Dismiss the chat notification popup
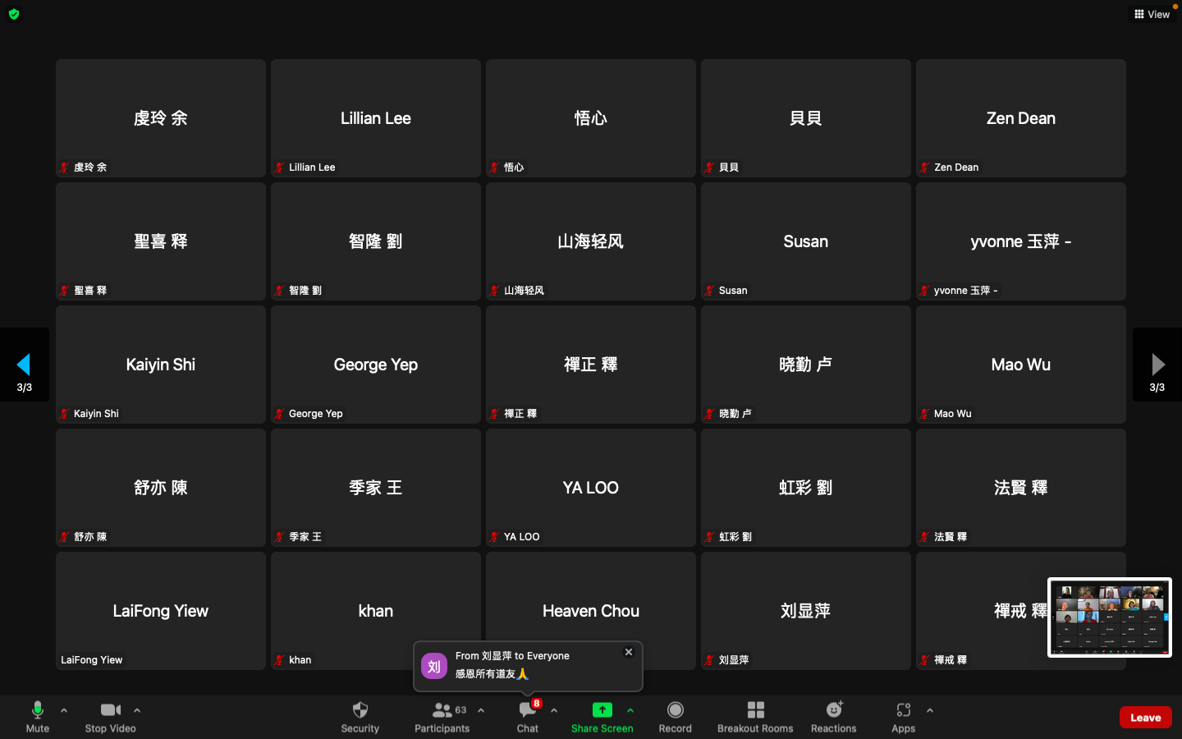 tap(629, 652)
